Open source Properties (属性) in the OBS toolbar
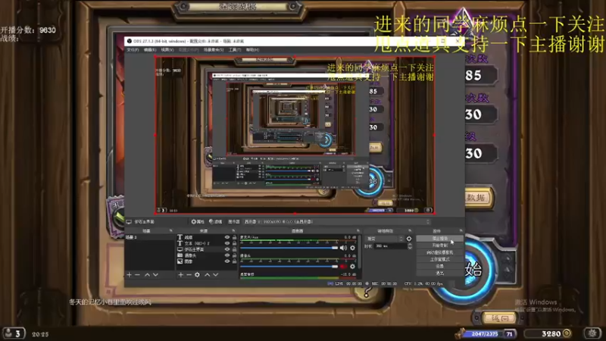The image size is (606, 341). [198, 222]
